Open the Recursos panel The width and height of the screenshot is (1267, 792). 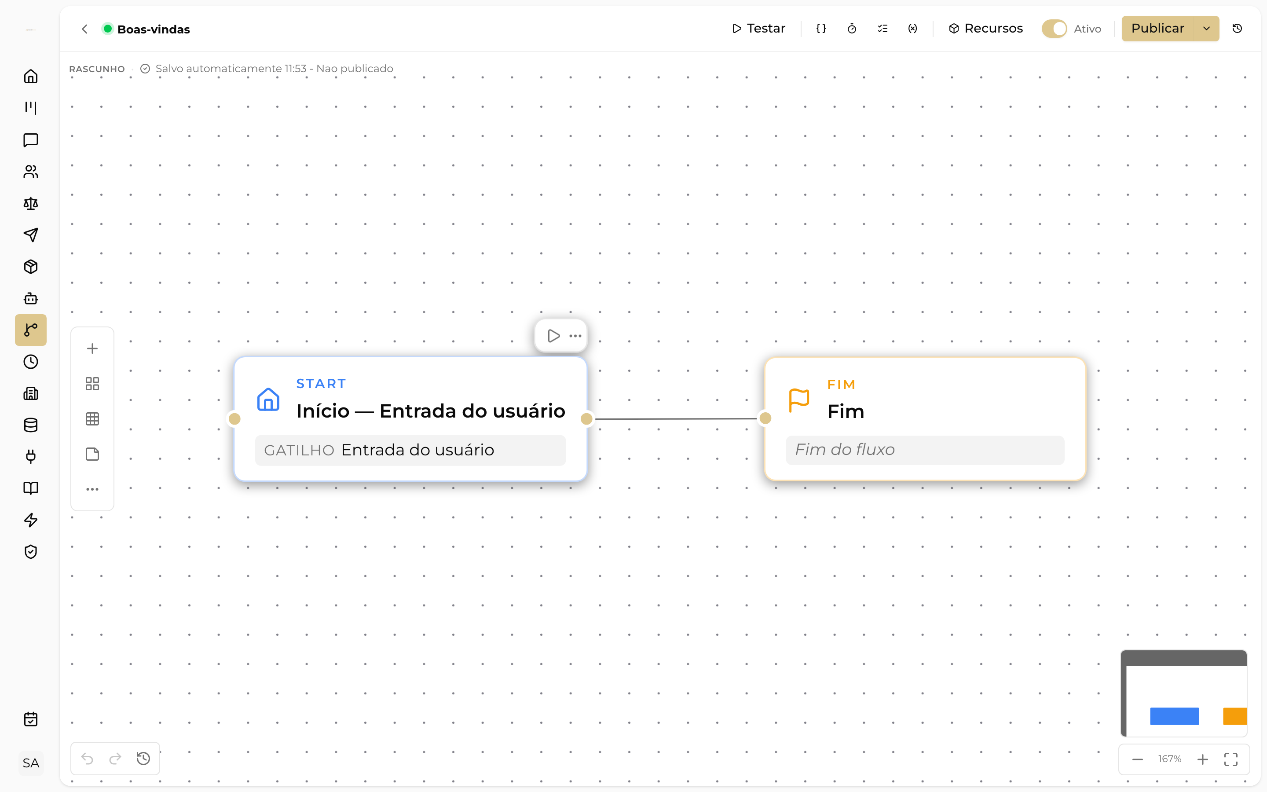(986, 29)
